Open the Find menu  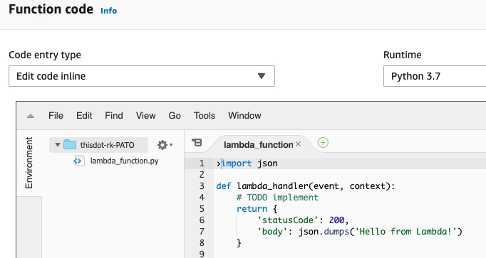point(114,116)
